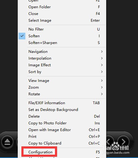Open the Rotate submenu
138x158 pixels.
coord(62,94)
